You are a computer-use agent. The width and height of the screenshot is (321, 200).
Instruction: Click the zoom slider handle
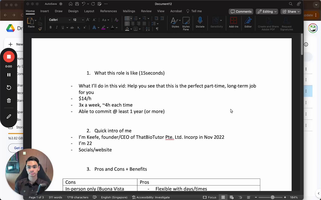(x=273, y=197)
